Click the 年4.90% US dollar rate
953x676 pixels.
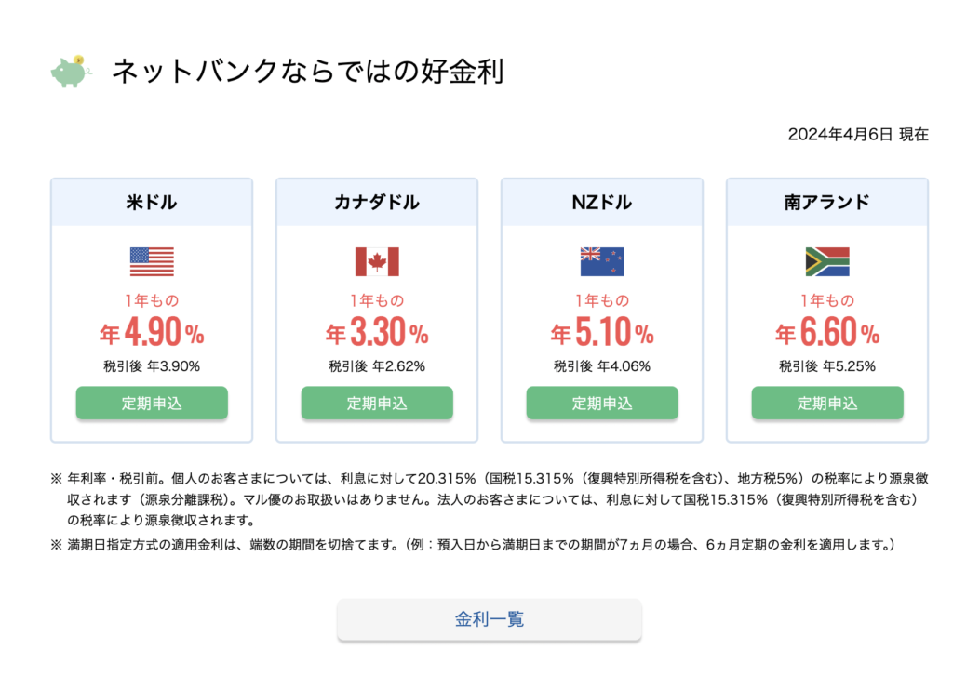click(152, 332)
